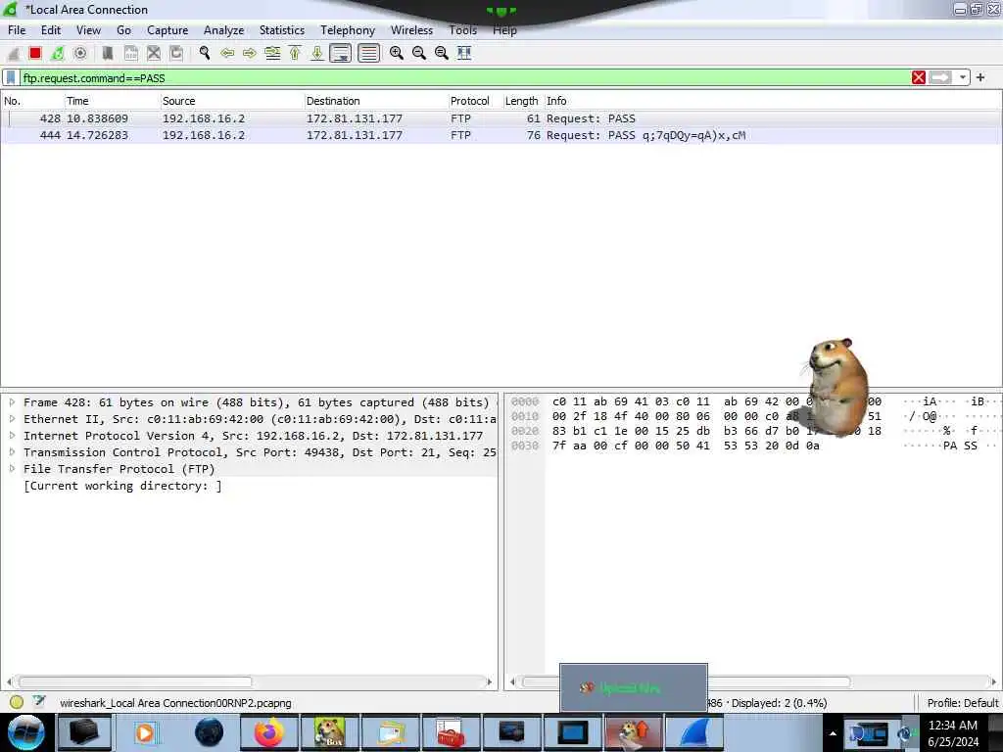The height and width of the screenshot is (752, 1003).
Task: Open the Capture menu
Action: point(167,30)
